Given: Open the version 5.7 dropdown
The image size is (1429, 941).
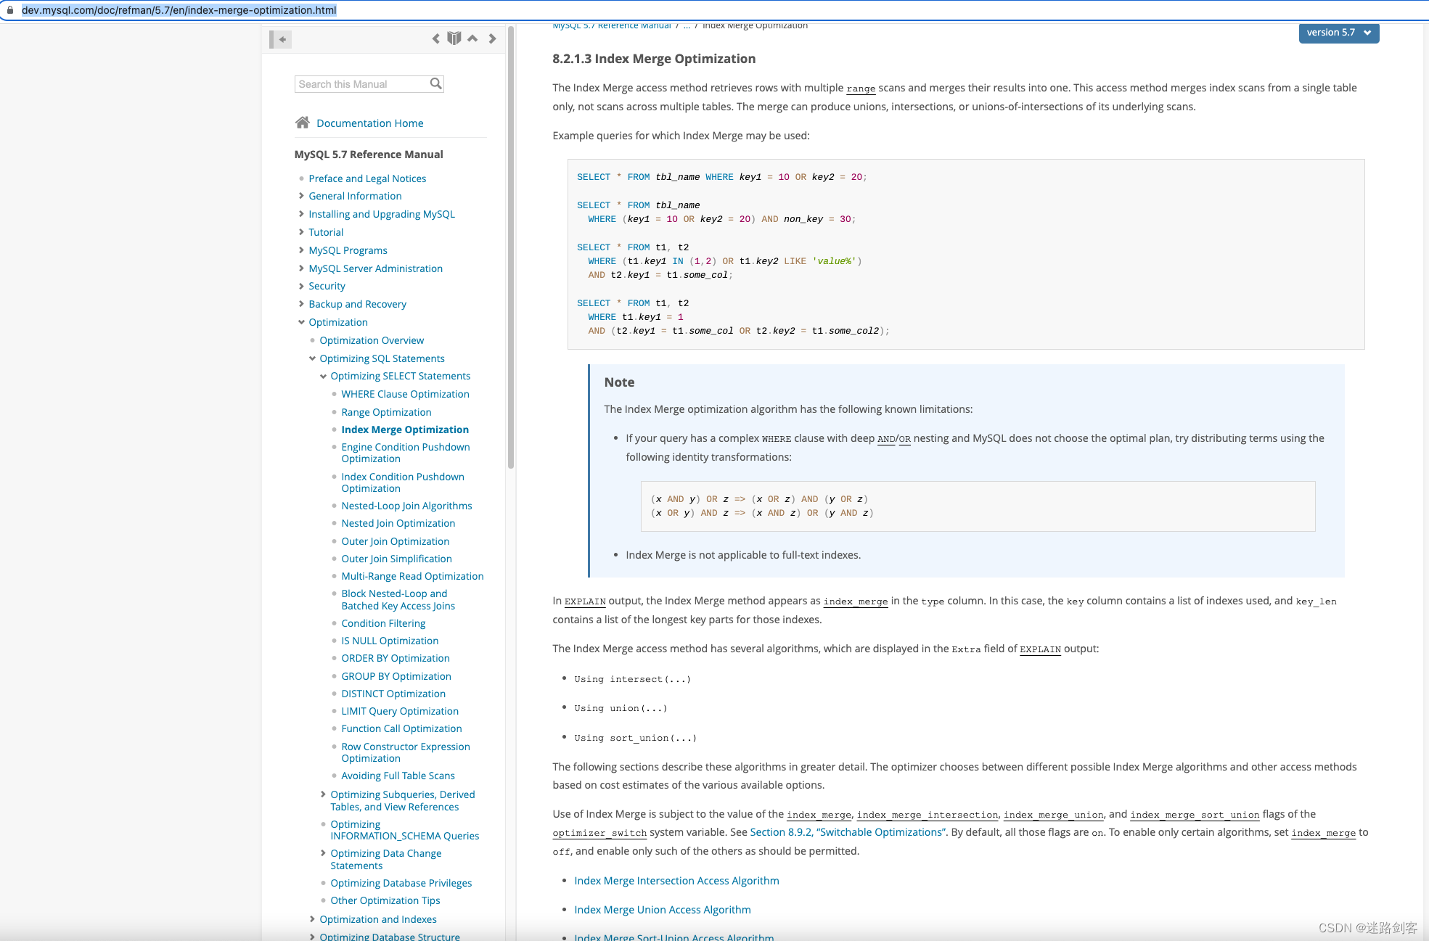Looking at the screenshot, I should point(1338,33).
